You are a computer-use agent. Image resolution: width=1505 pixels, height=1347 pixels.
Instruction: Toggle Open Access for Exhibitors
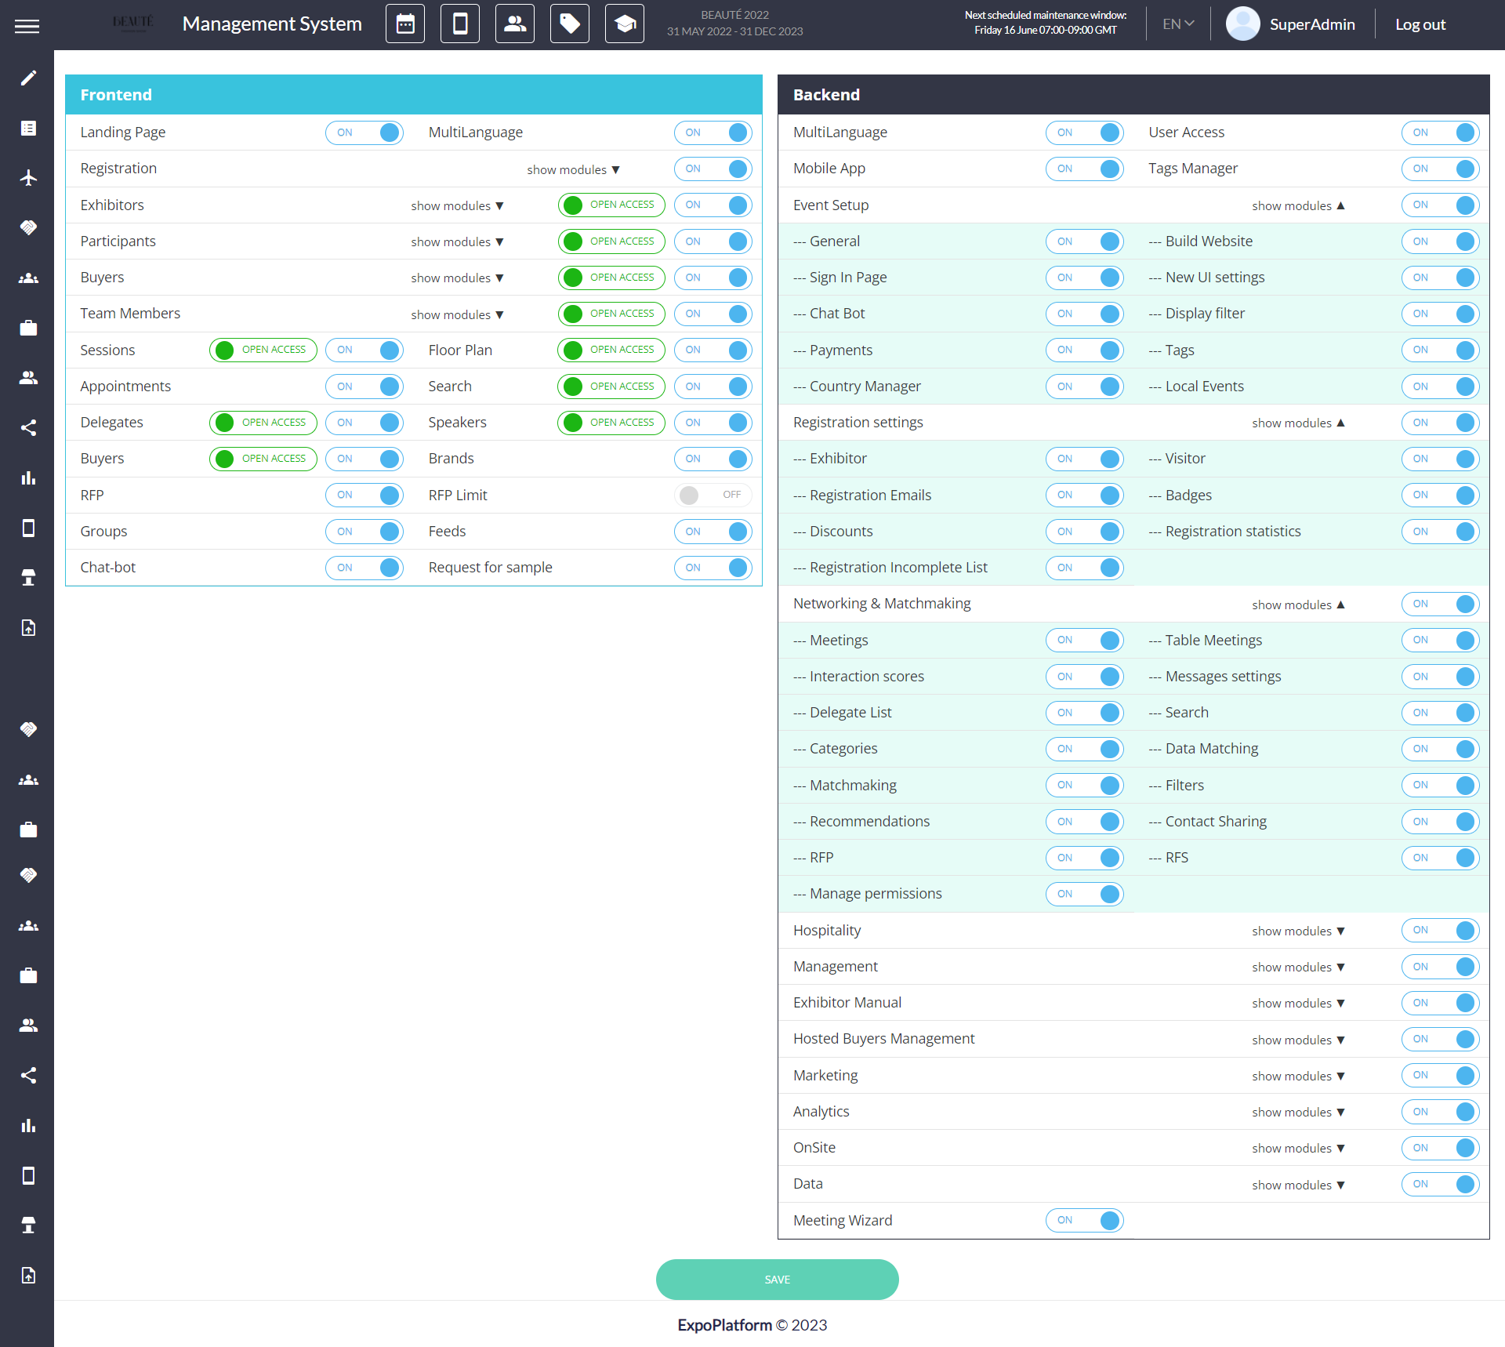point(611,205)
